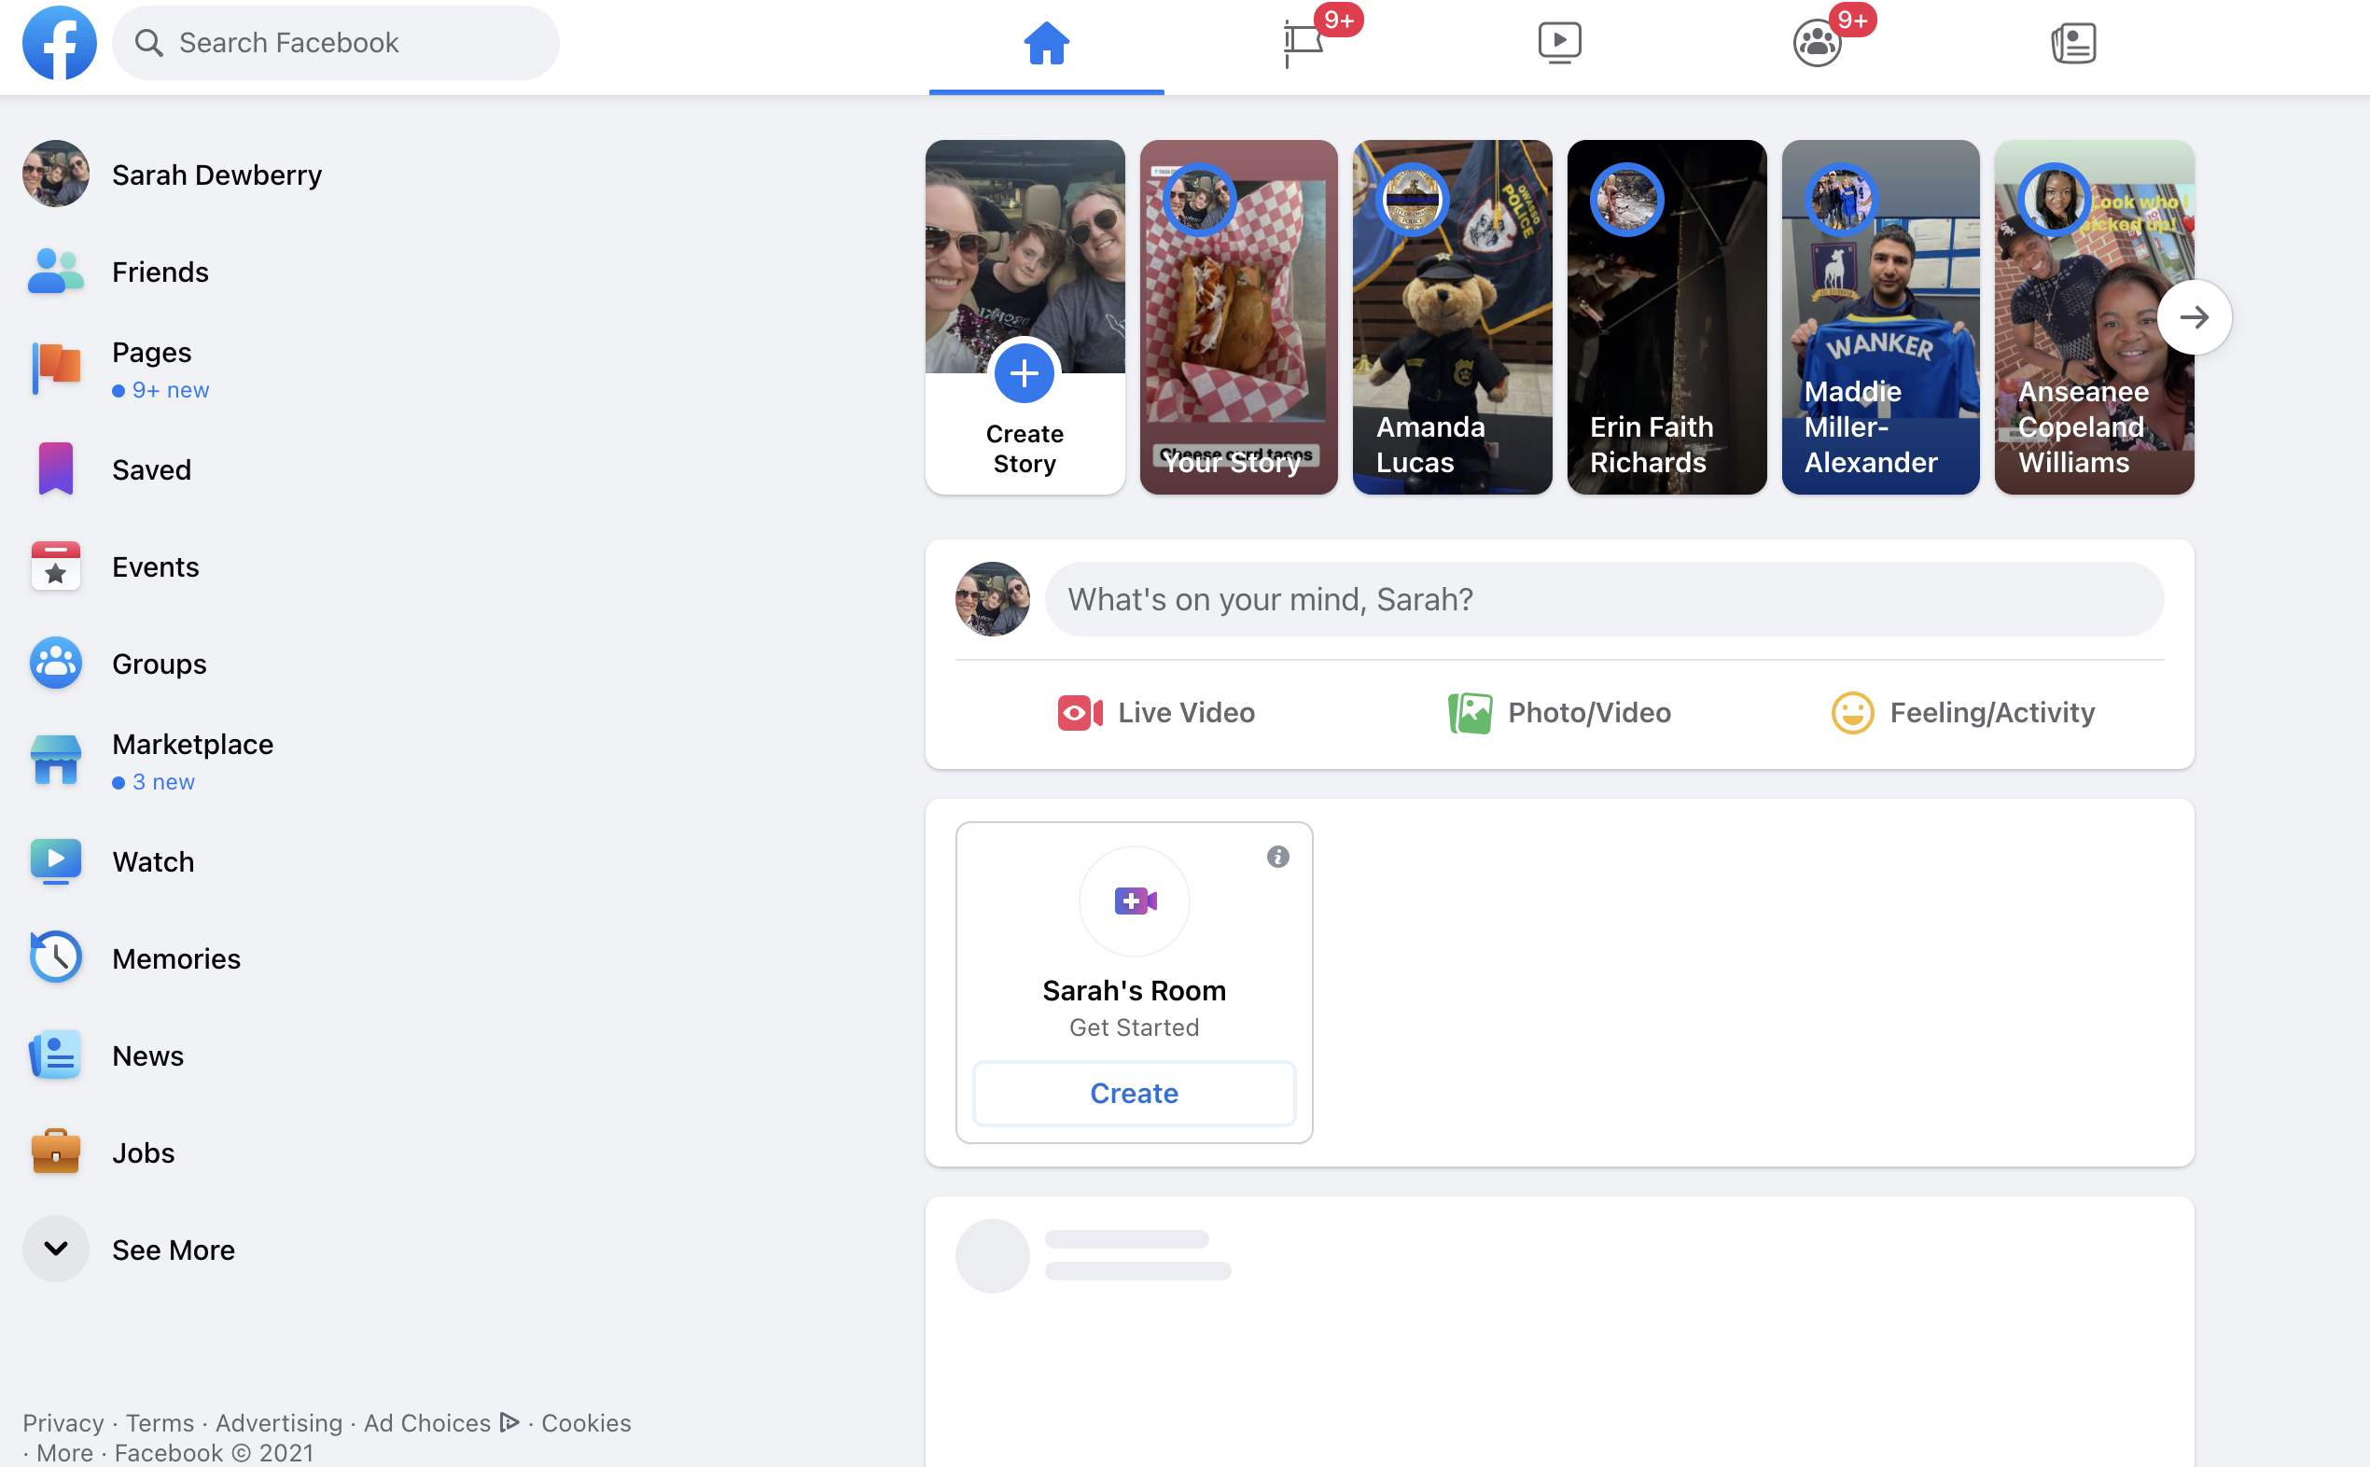Click the profile picture beside post composer
Image resolution: width=2370 pixels, height=1467 pixels.
tap(993, 600)
